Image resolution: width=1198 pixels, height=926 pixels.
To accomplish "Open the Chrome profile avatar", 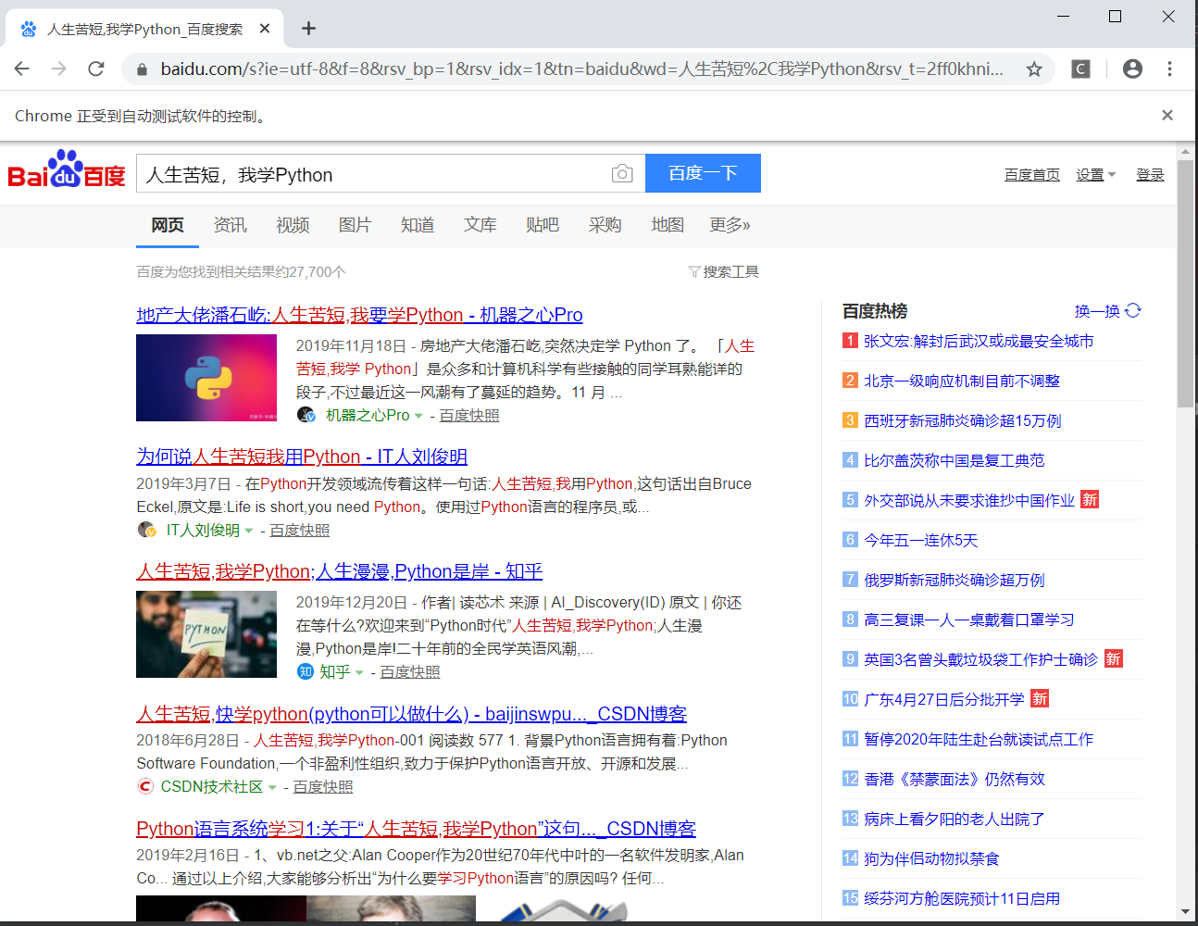I will click(x=1132, y=69).
